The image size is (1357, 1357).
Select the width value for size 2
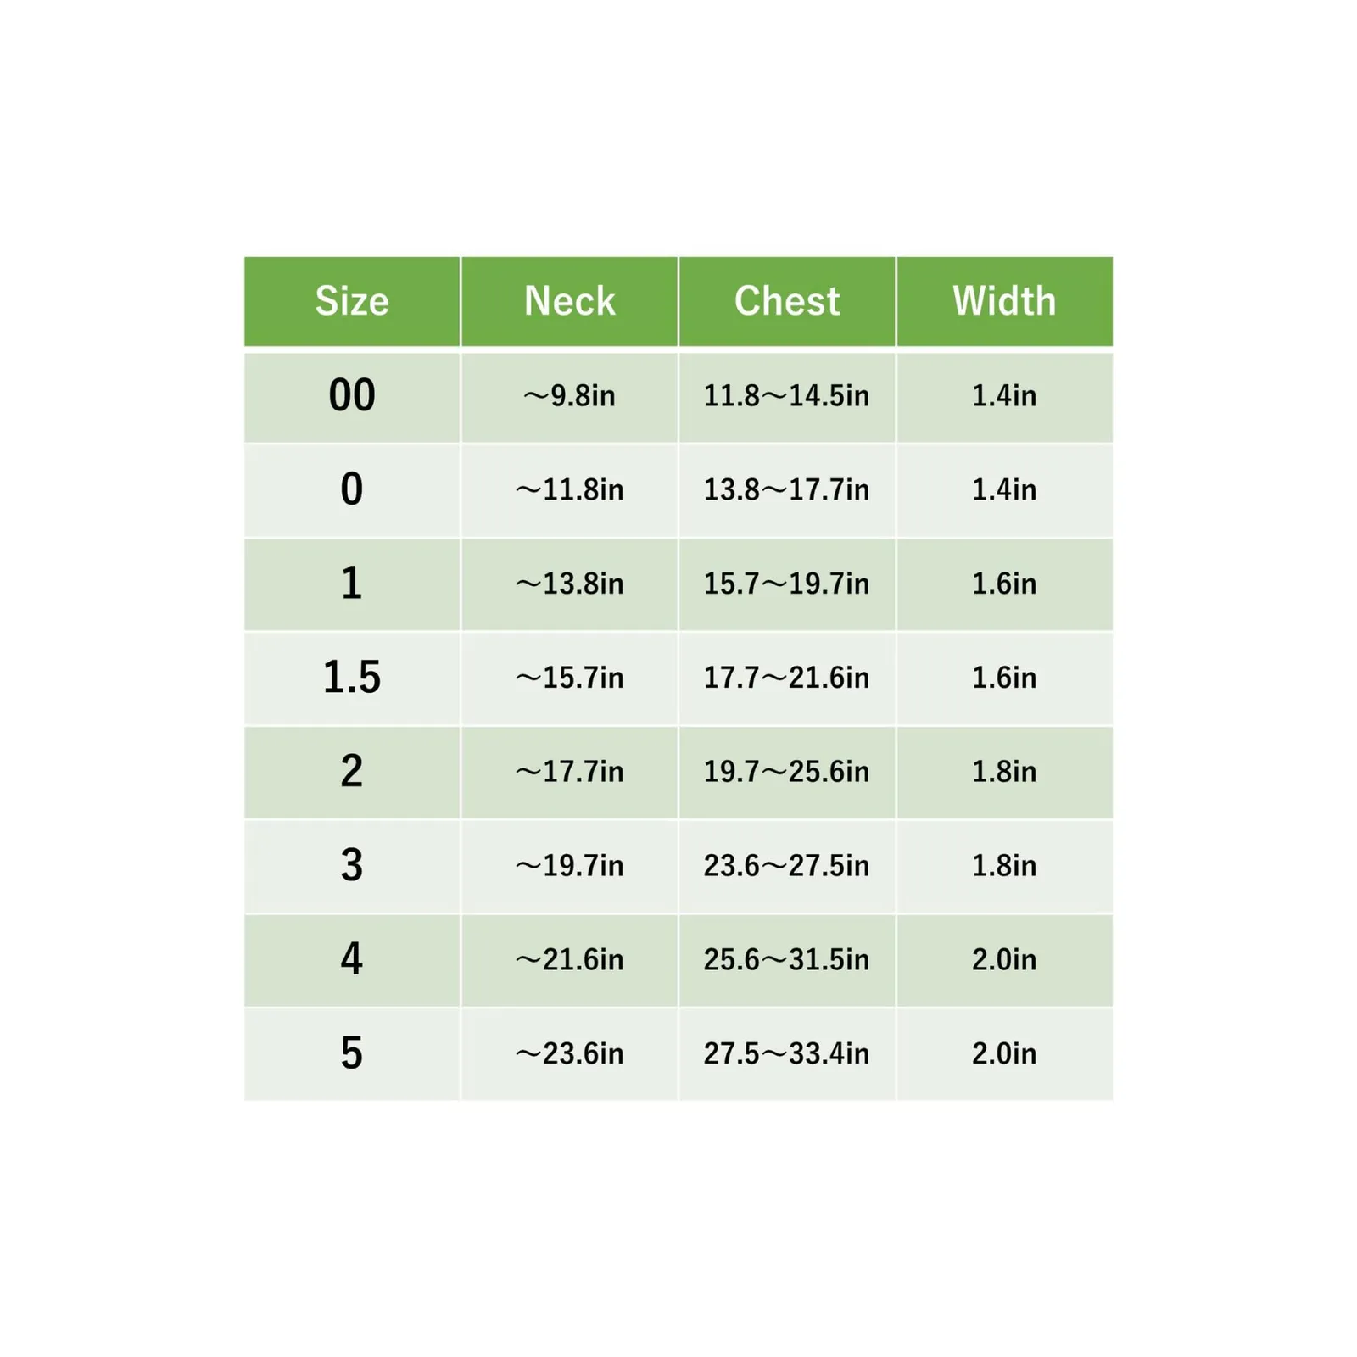click(x=1004, y=772)
